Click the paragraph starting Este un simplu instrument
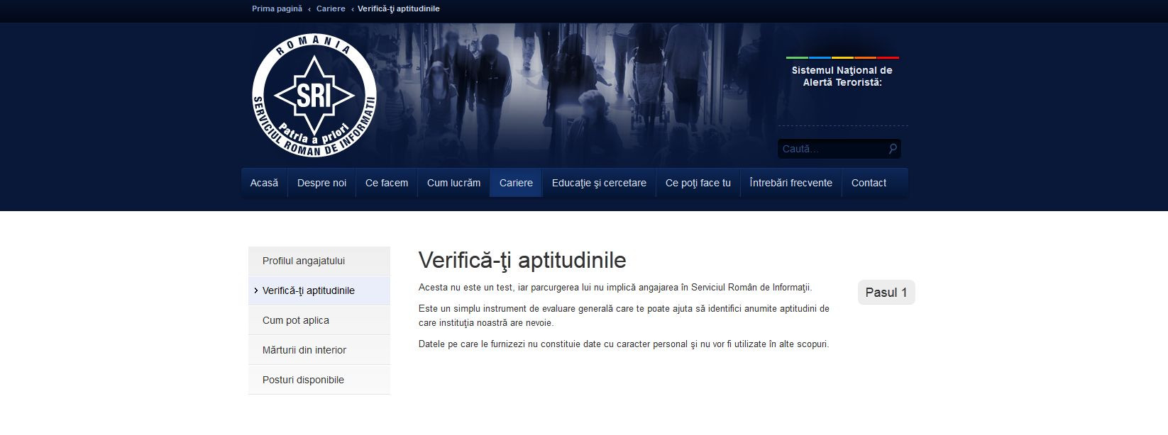Viewport: 1168px width, 435px height. pyautogui.click(x=624, y=316)
